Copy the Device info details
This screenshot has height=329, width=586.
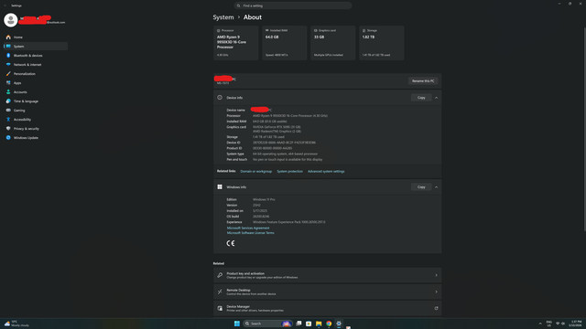click(x=421, y=98)
